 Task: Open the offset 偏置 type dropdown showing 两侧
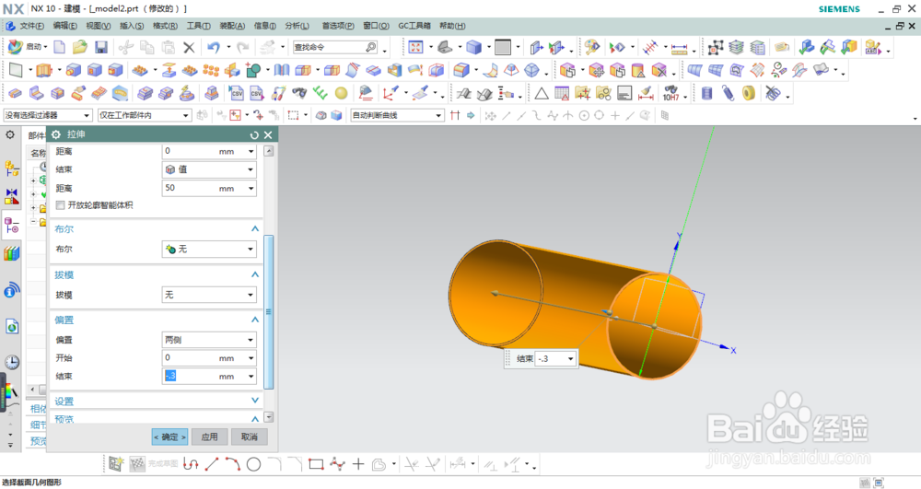pyautogui.click(x=209, y=340)
